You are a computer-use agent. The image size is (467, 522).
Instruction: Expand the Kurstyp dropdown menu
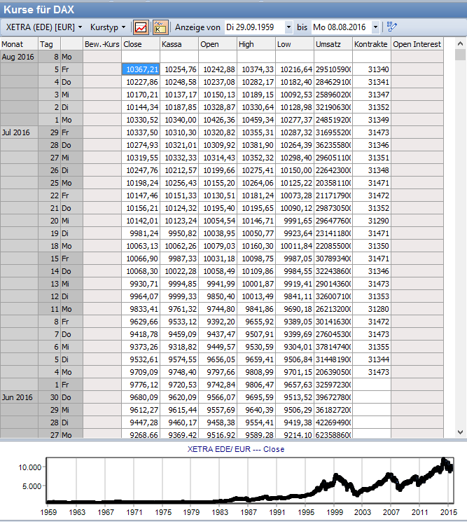tap(108, 27)
